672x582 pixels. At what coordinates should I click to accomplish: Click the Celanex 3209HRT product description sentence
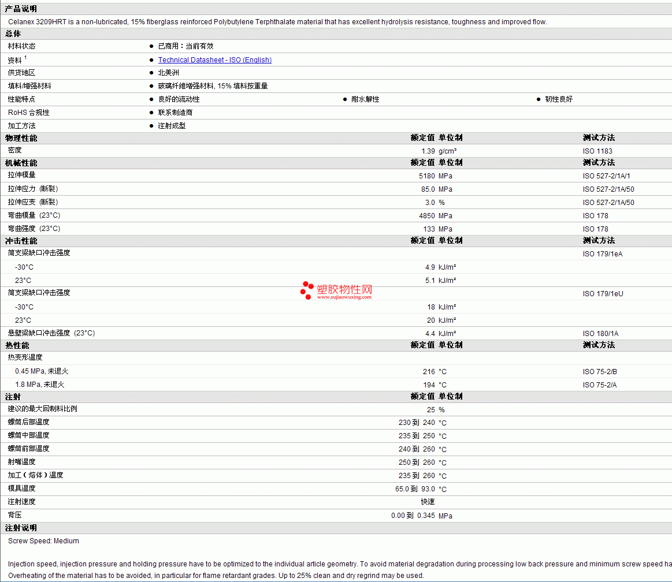(x=277, y=22)
